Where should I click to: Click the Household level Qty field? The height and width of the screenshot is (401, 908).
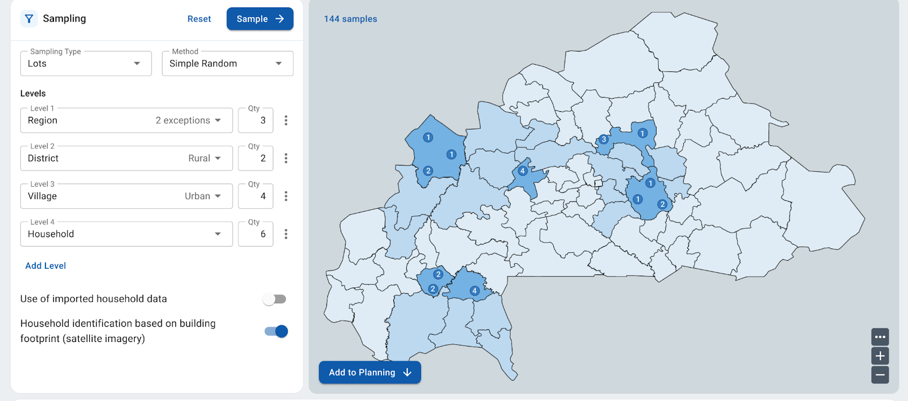256,234
